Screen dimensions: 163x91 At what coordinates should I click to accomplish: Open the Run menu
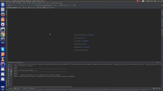(44, 3)
